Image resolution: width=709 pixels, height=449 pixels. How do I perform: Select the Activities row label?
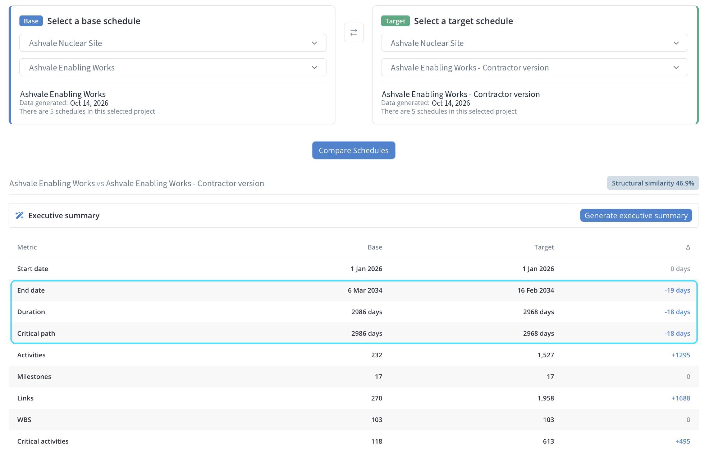pyautogui.click(x=31, y=355)
